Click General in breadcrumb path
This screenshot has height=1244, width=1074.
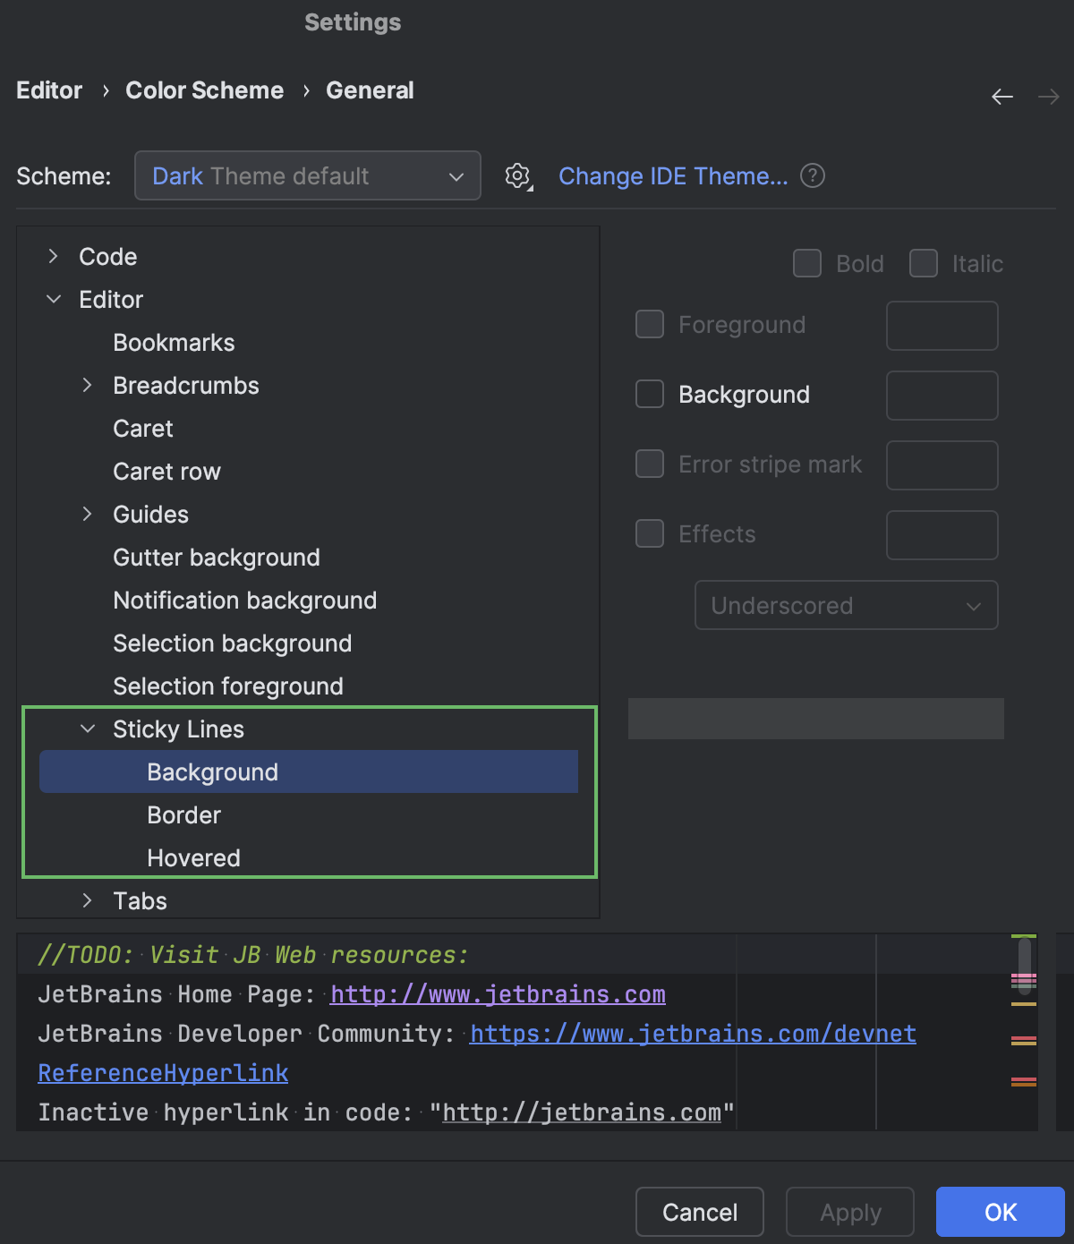370,90
